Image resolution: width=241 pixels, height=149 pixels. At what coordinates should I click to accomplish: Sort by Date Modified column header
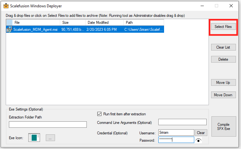click(x=104, y=23)
